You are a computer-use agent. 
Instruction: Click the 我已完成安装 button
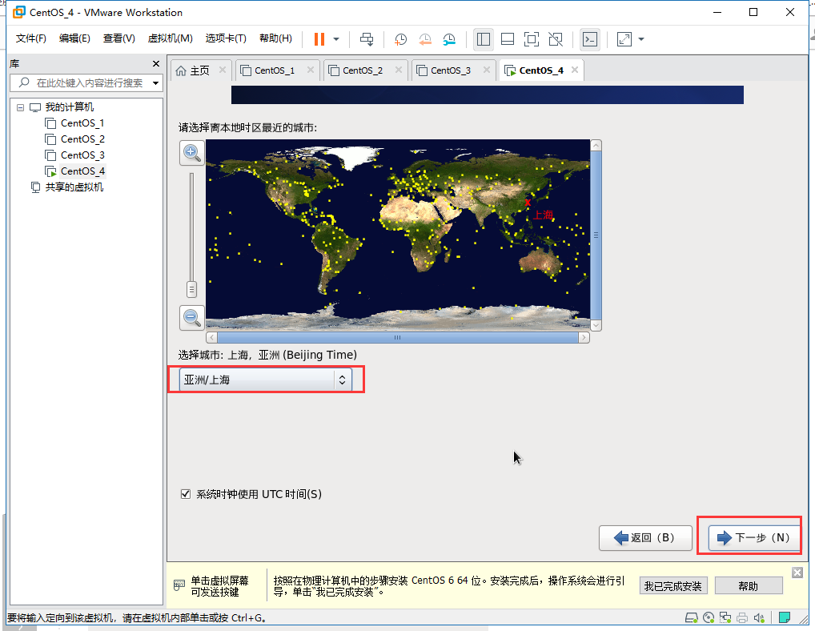[673, 586]
